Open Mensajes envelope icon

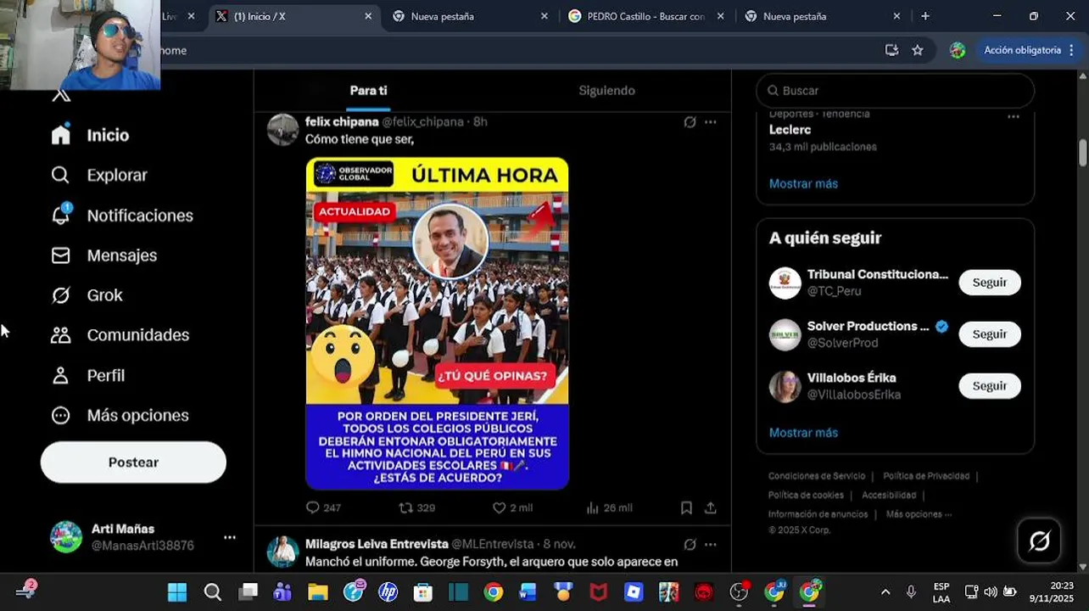[x=60, y=255]
